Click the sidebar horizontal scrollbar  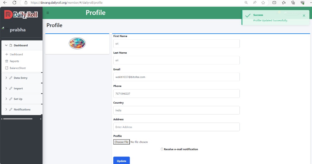18,119
